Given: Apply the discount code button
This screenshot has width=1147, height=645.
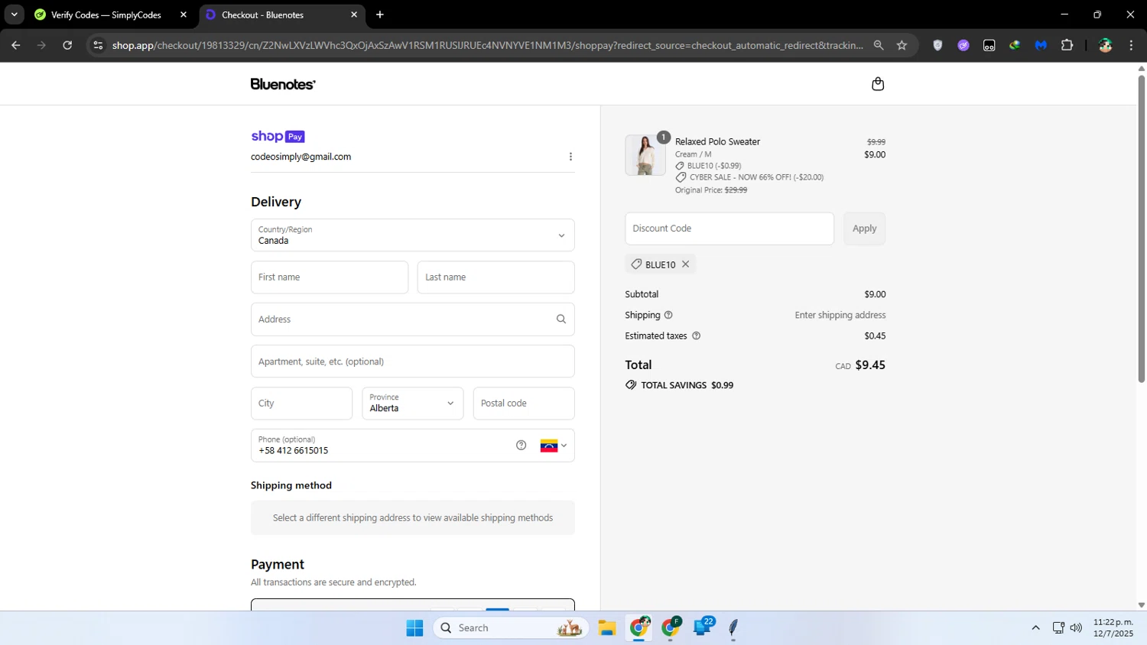Looking at the screenshot, I should [x=865, y=229].
